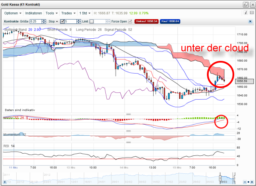Click the H: 1666.87 high value
Screen dimensions: 256x186
click(x=102, y=13)
